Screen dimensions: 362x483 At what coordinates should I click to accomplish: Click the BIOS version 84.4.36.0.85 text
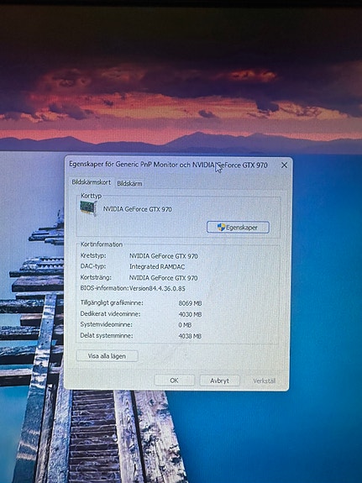[x=157, y=289]
